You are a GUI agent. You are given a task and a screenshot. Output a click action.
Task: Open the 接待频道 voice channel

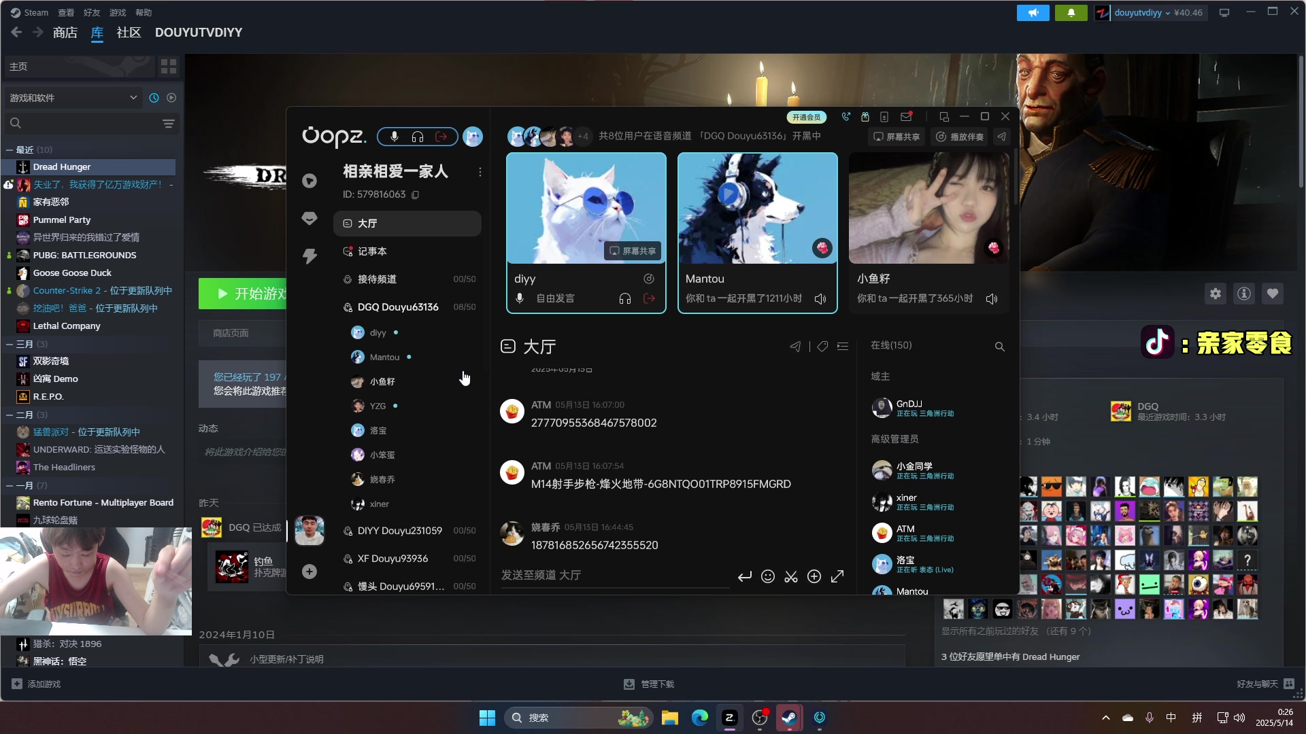(407, 279)
